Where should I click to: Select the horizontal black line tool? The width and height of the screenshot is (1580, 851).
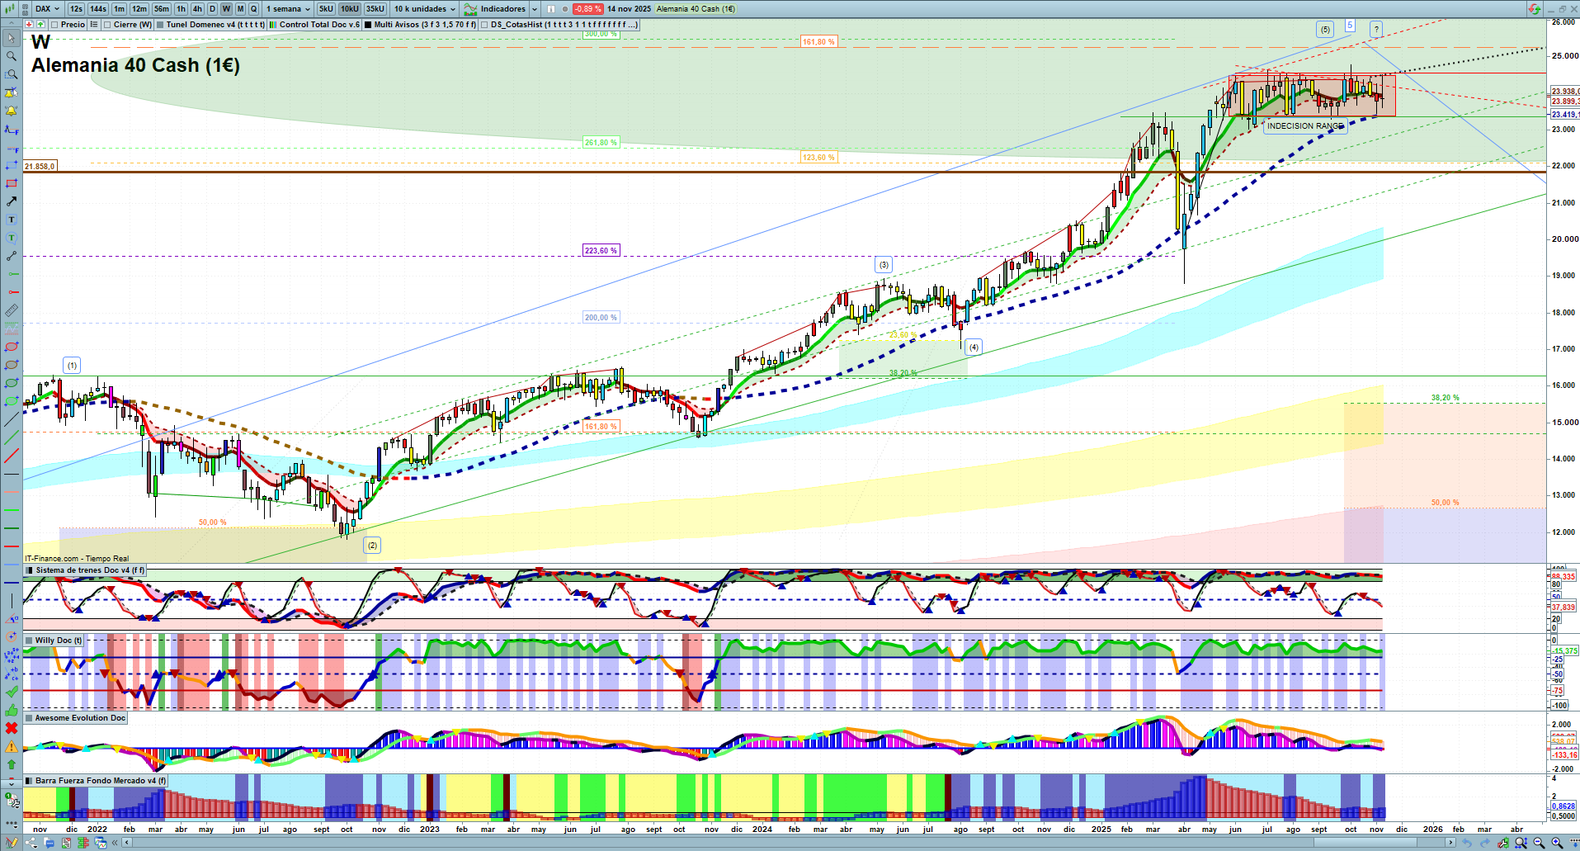(12, 475)
